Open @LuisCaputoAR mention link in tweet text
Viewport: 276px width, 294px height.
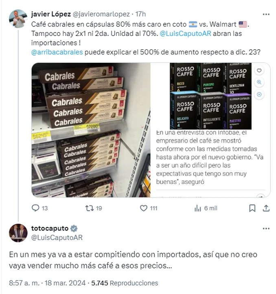185,33
